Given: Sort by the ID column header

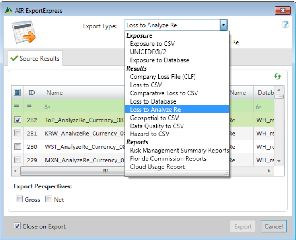Looking at the screenshot, I should click(33, 92).
